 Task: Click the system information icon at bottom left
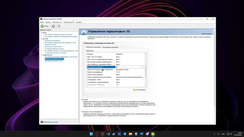pyautogui.click(x=42, y=122)
